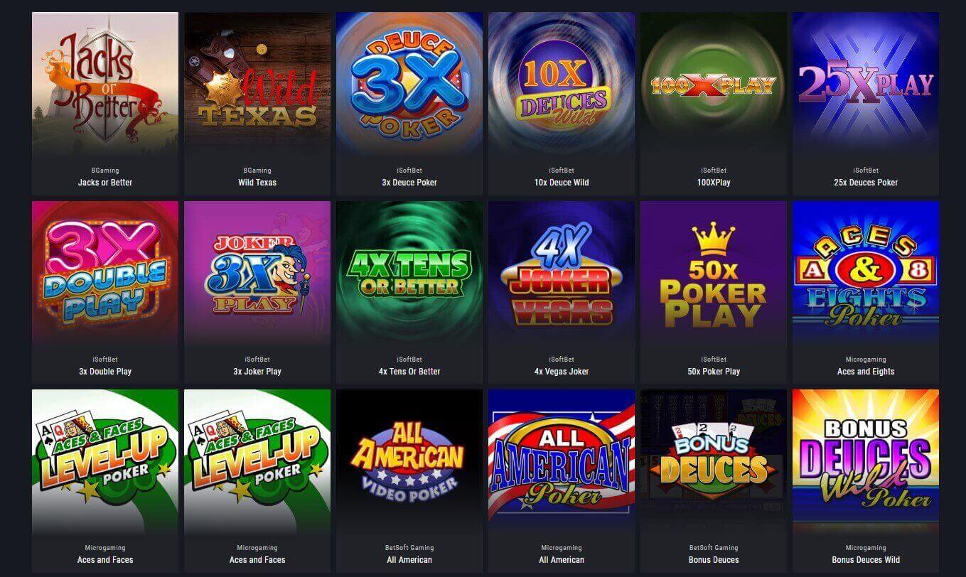Screen dimensions: 966x577
Task: Open the Jacks or Better game thumbnail
Action: pyautogui.click(x=105, y=85)
